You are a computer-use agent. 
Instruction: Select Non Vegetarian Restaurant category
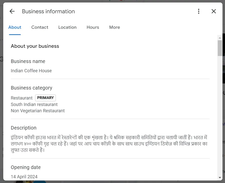[x=38, y=111]
